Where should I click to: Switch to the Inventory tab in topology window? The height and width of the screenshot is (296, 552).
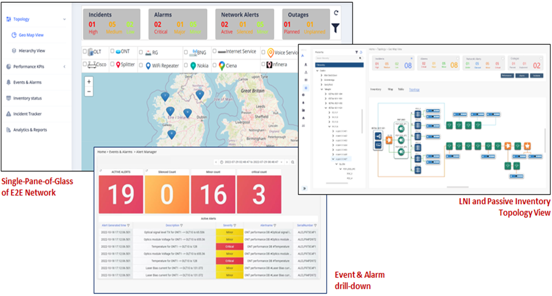point(376,89)
